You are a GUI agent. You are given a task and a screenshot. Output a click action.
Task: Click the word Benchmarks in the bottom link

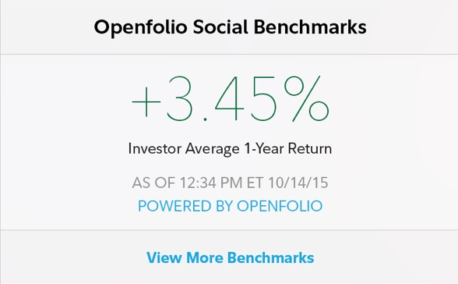pos(271,257)
